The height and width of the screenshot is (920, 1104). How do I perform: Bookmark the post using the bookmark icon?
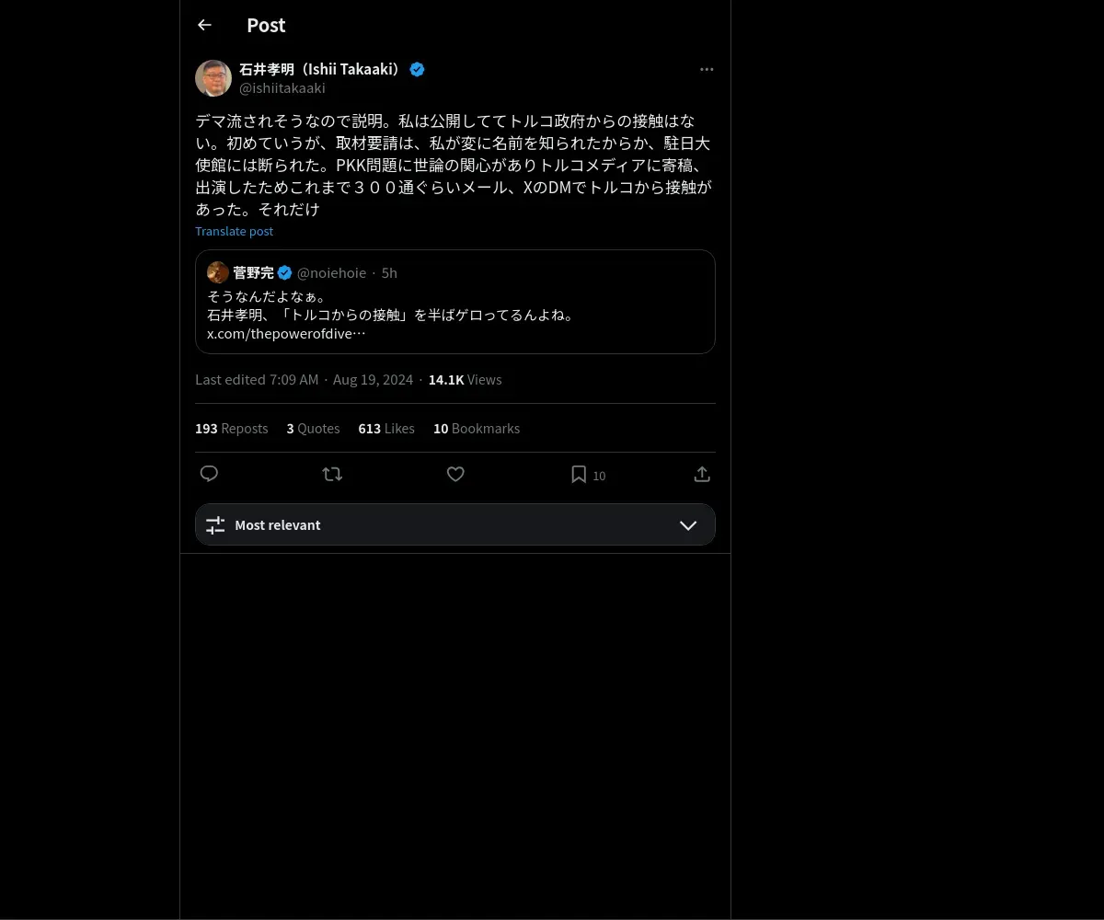tap(579, 474)
